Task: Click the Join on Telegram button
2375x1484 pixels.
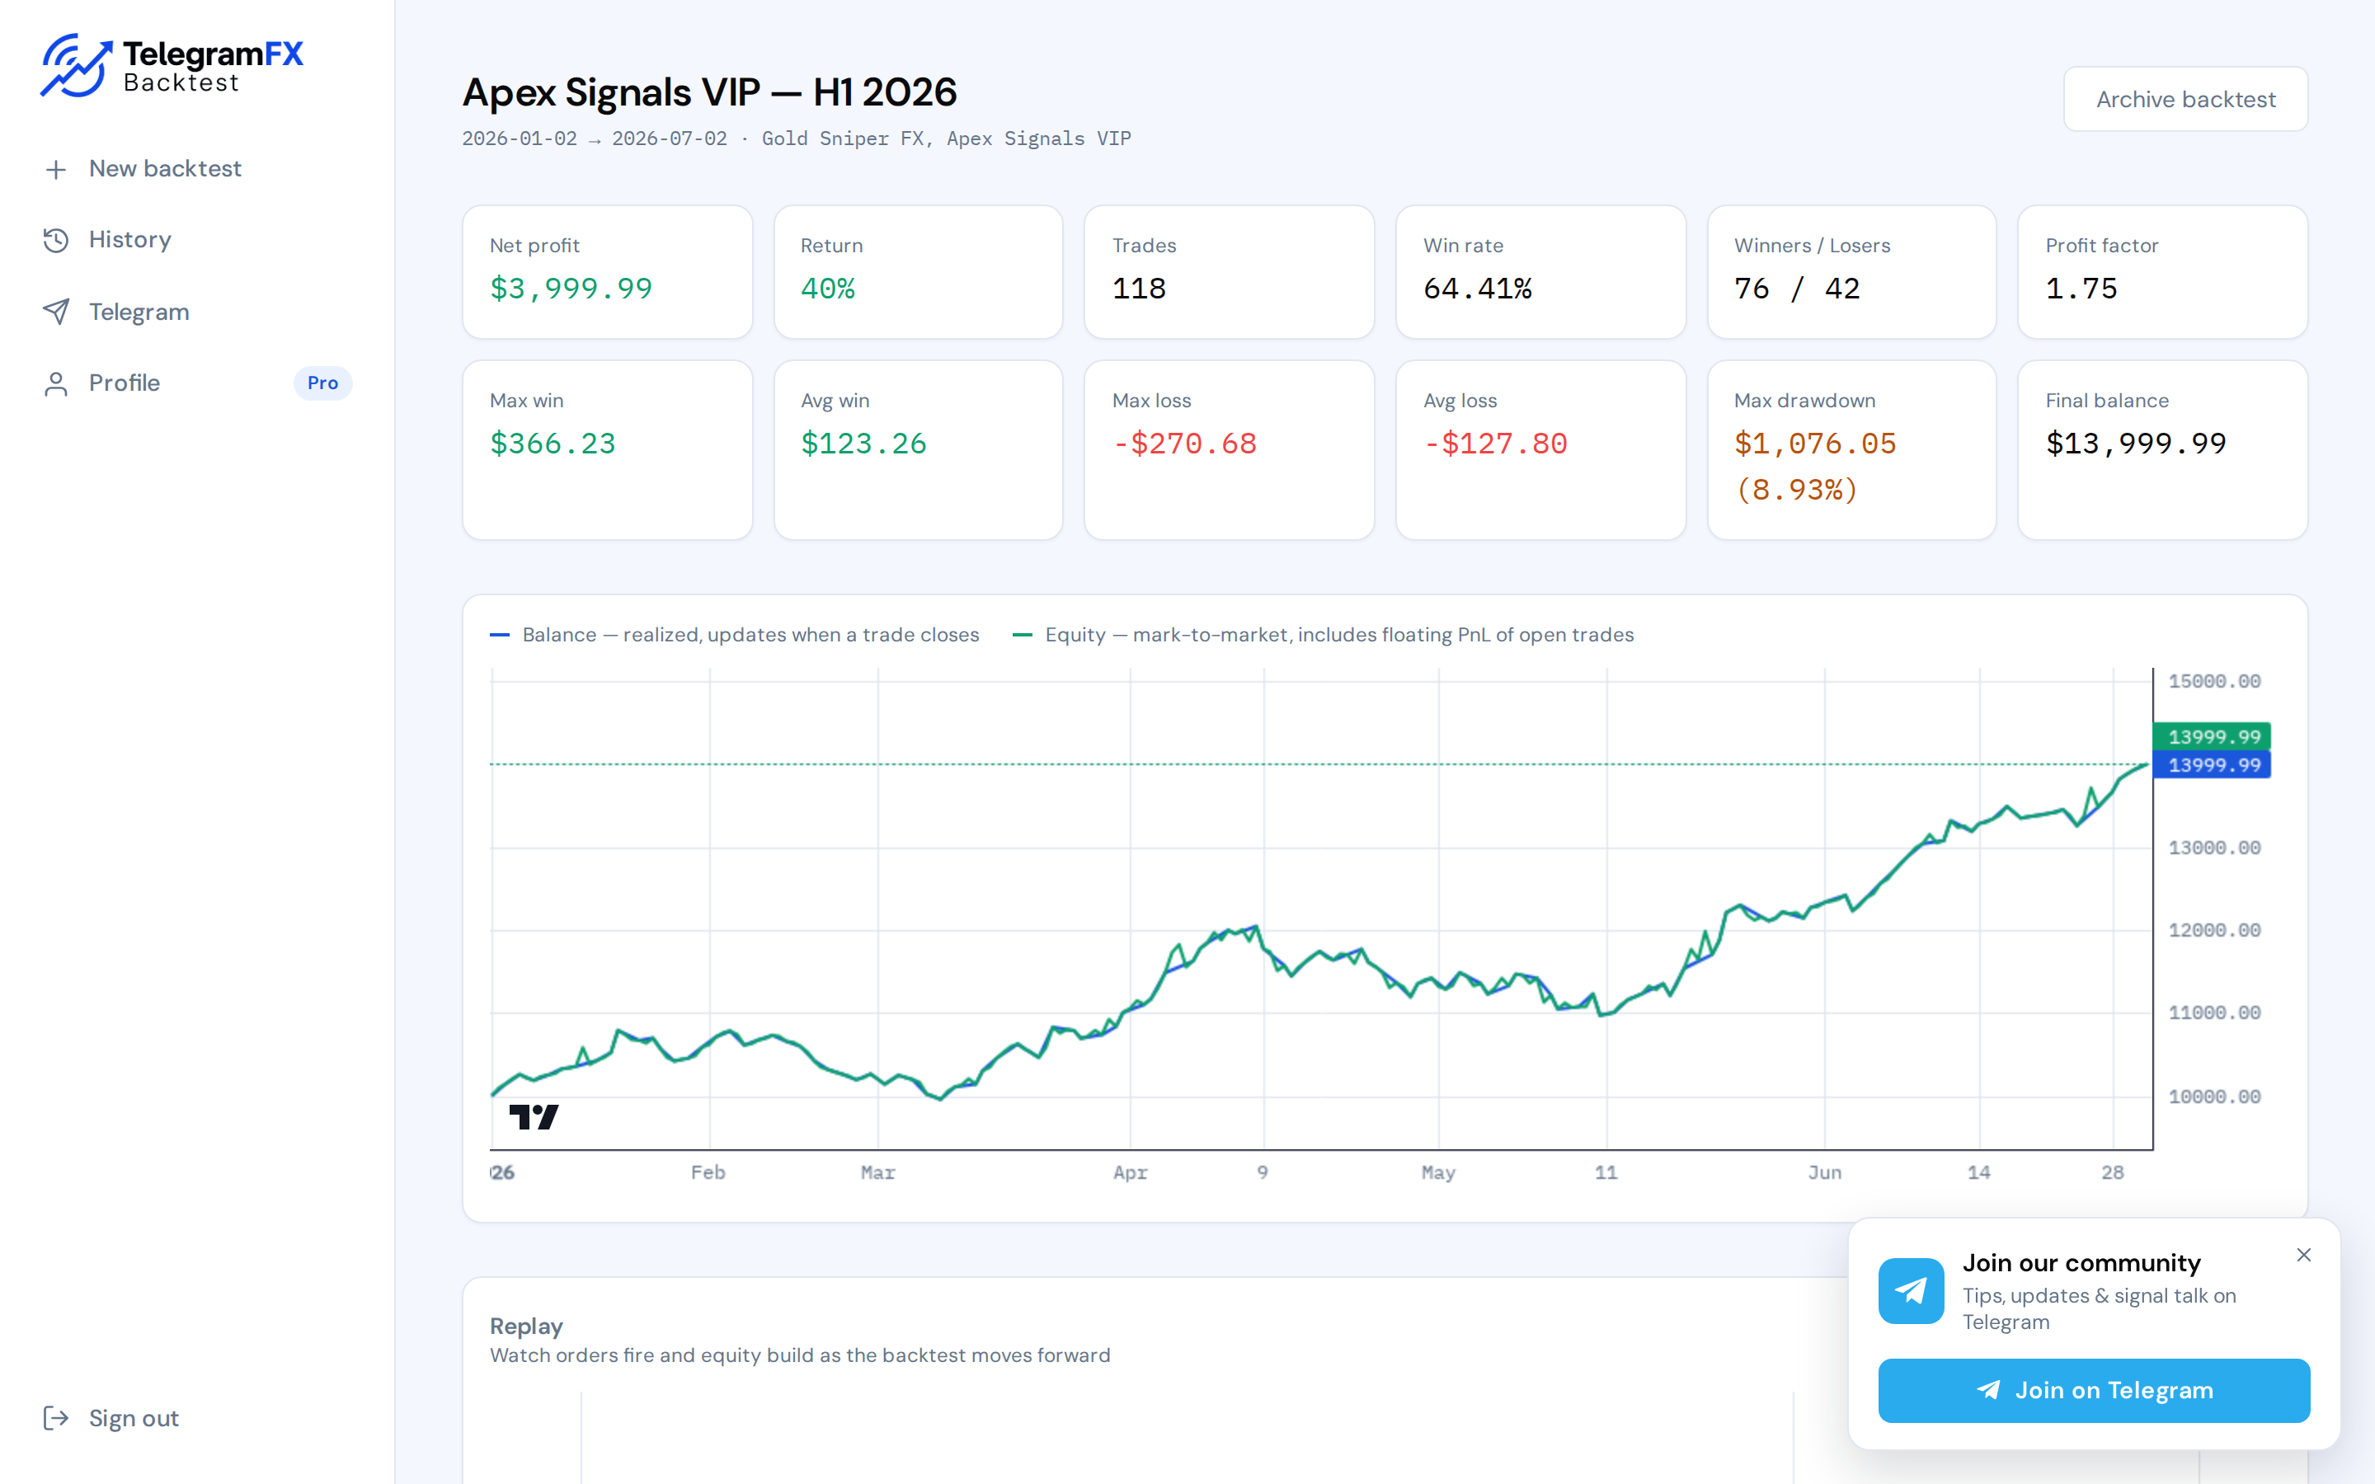Action: coord(2093,1390)
